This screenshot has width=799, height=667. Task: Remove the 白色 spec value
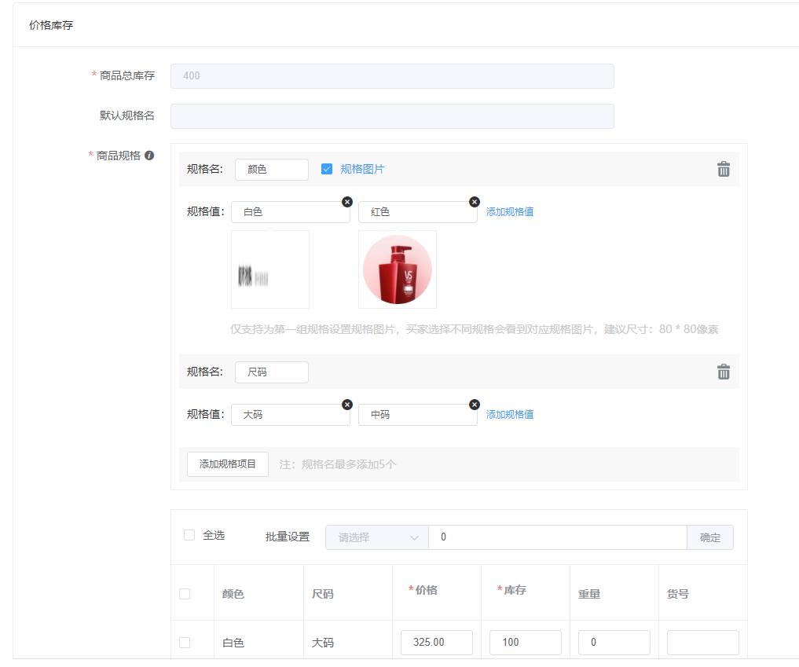(x=347, y=202)
